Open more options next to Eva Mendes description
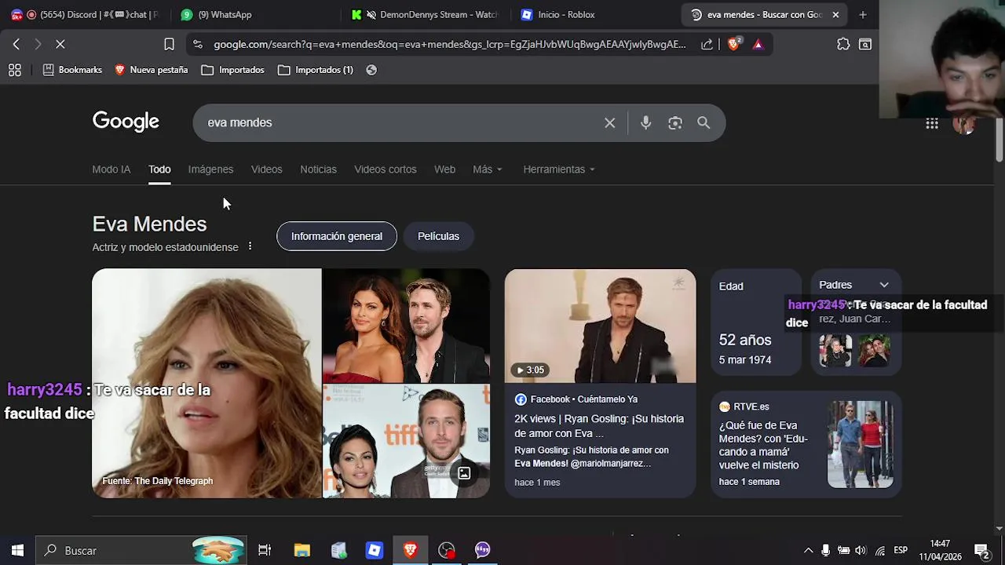The image size is (1005, 565). [250, 246]
